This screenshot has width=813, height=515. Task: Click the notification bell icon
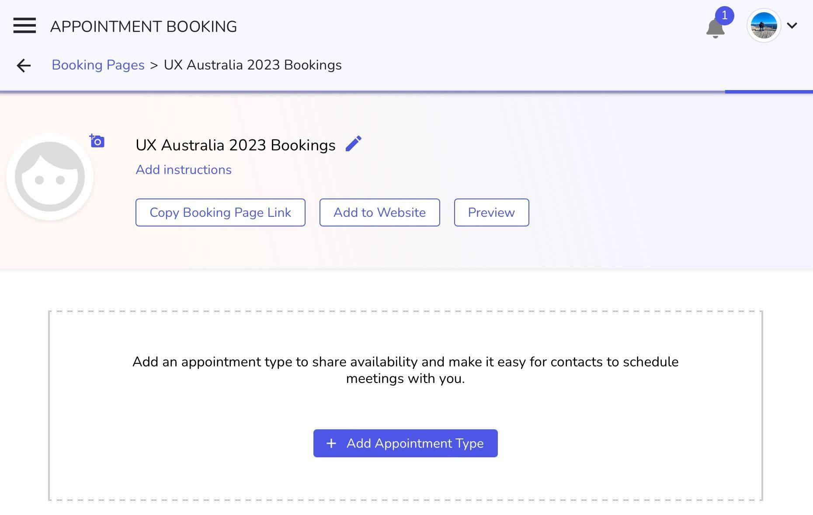coord(715,29)
